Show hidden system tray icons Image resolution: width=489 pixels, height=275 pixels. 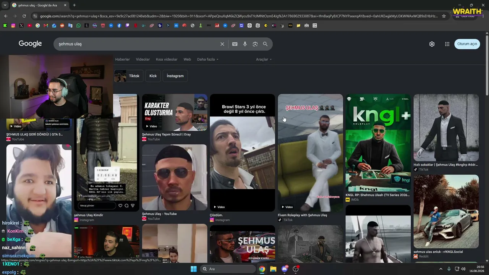tap(441, 269)
